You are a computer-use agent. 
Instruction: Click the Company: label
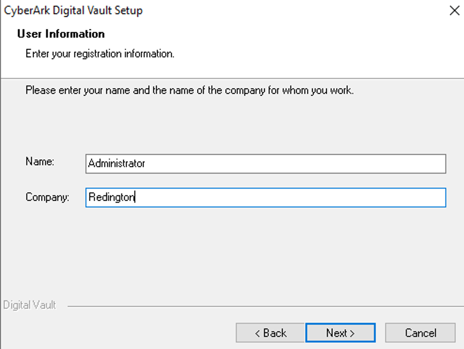pyautogui.click(x=47, y=197)
